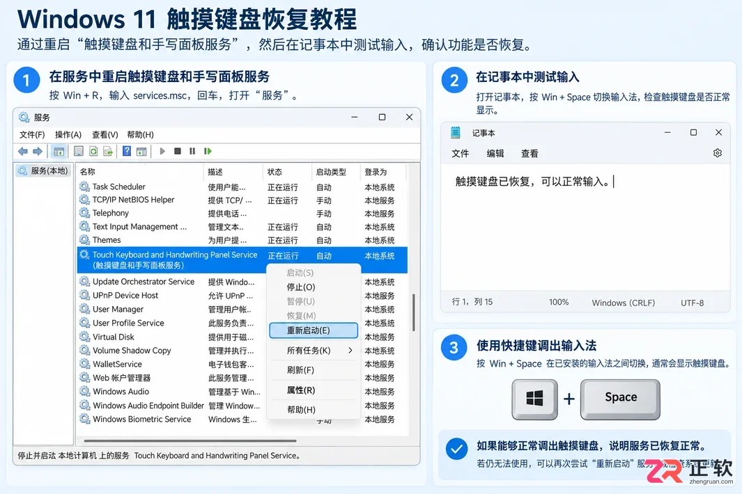Click the Notepad app icon in title bar
This screenshot has height=494, width=742.
[455, 133]
